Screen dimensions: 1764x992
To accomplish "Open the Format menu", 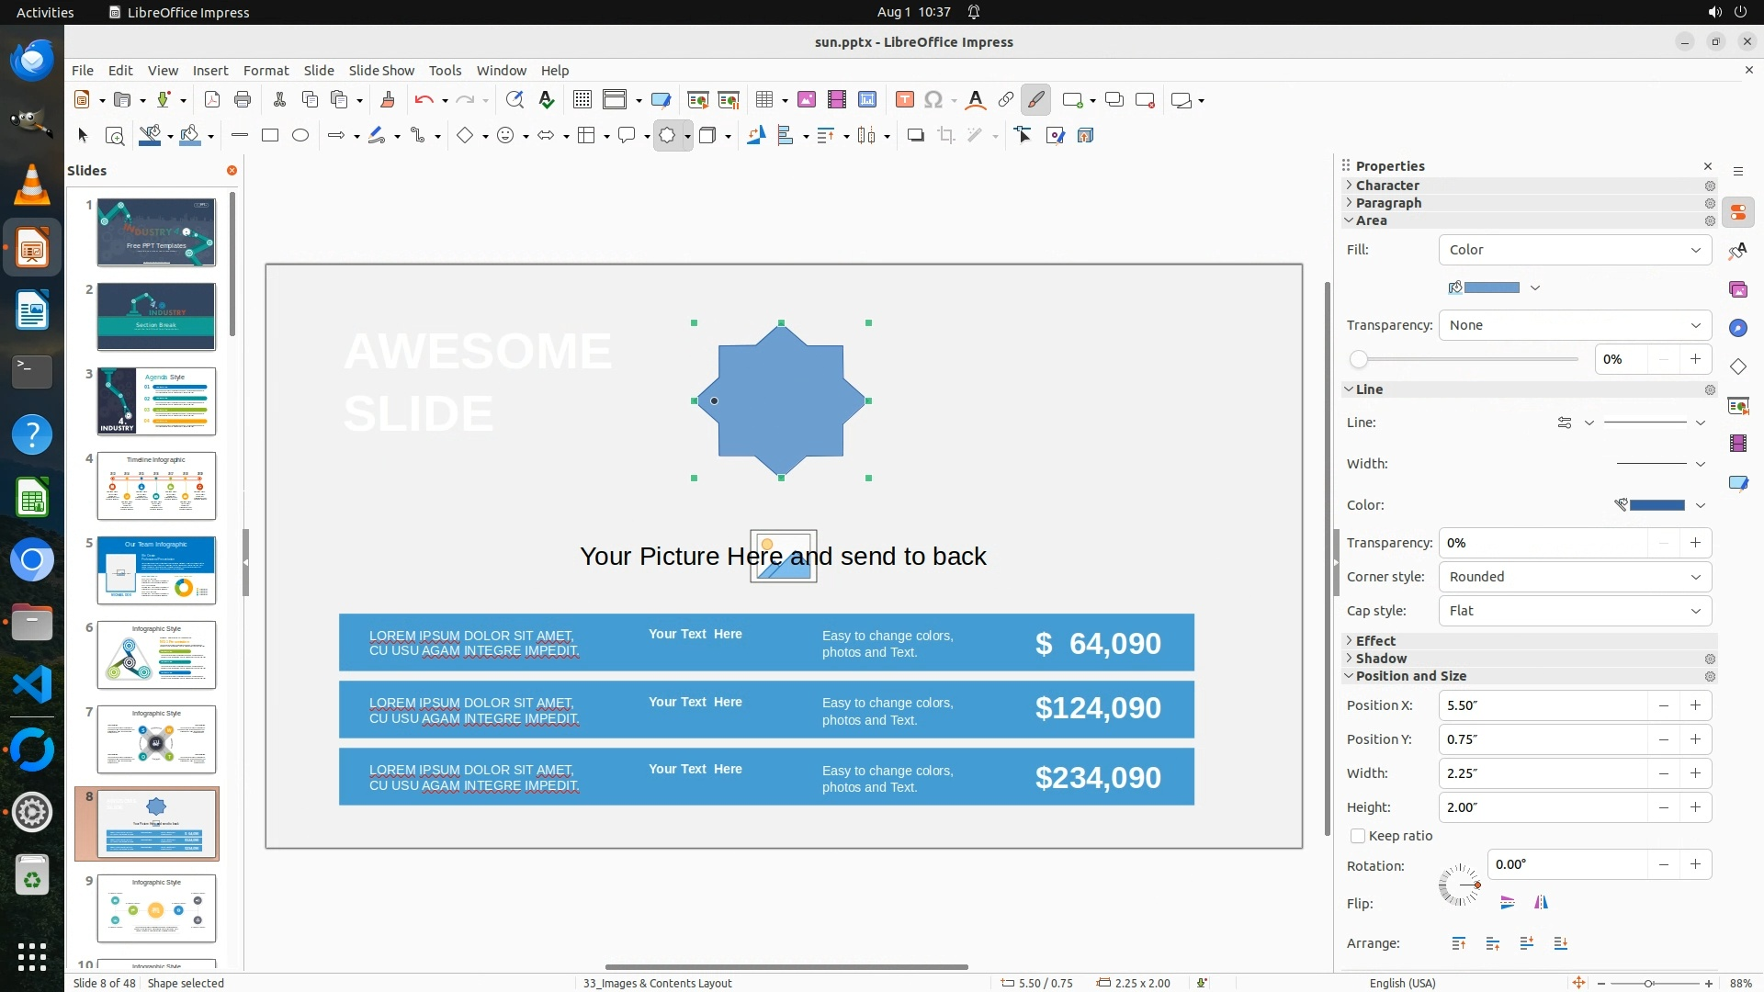I will [266, 71].
